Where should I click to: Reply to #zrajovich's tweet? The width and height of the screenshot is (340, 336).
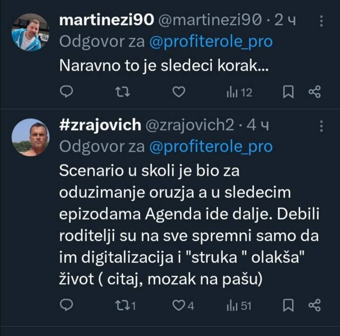(x=68, y=306)
